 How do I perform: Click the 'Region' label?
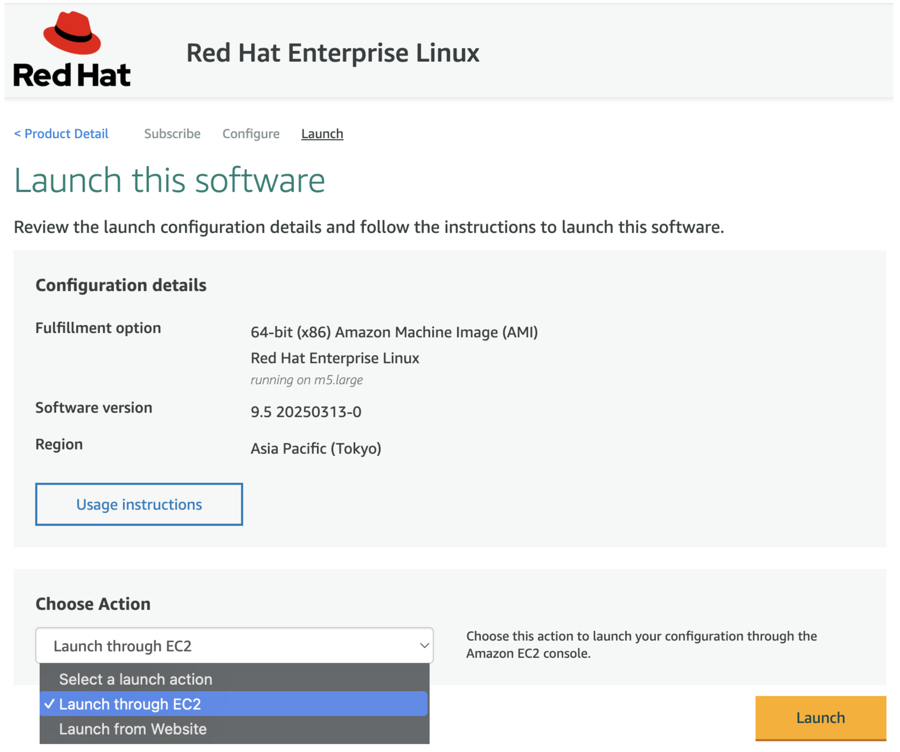[x=59, y=444]
